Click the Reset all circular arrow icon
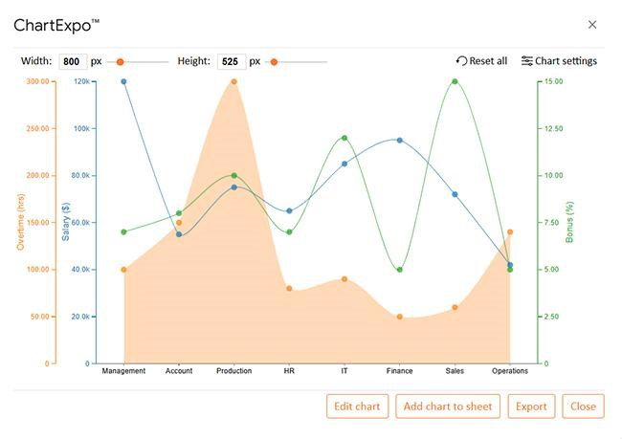Viewport: 622px width, 439px height. pos(462,61)
